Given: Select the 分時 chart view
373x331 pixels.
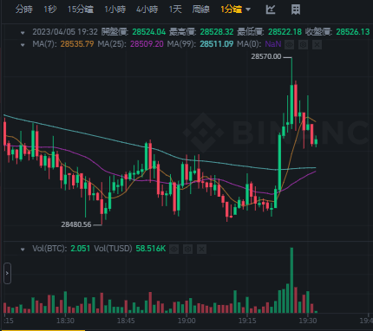Looking at the screenshot, I should pos(24,10).
